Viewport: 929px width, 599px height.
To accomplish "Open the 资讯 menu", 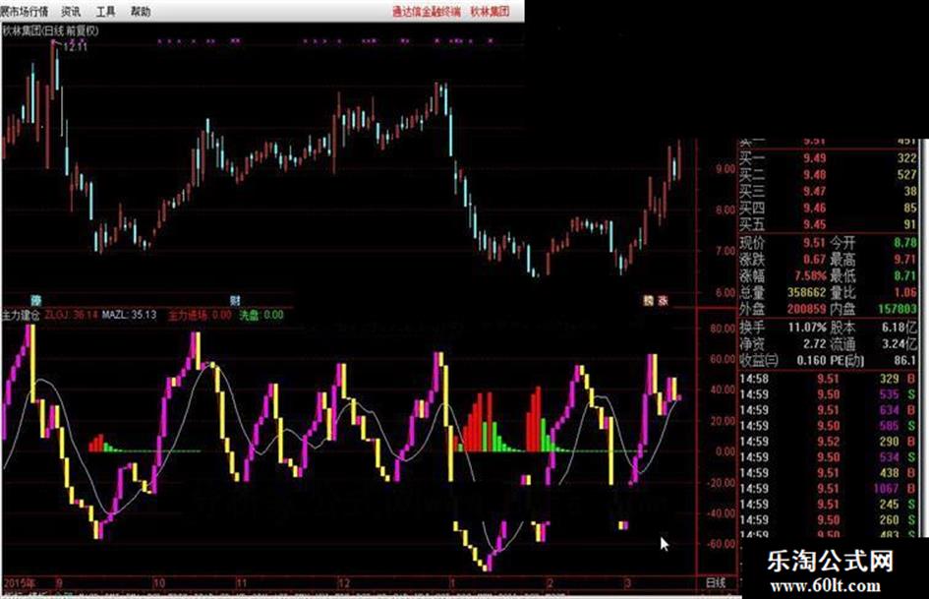I will pos(71,11).
